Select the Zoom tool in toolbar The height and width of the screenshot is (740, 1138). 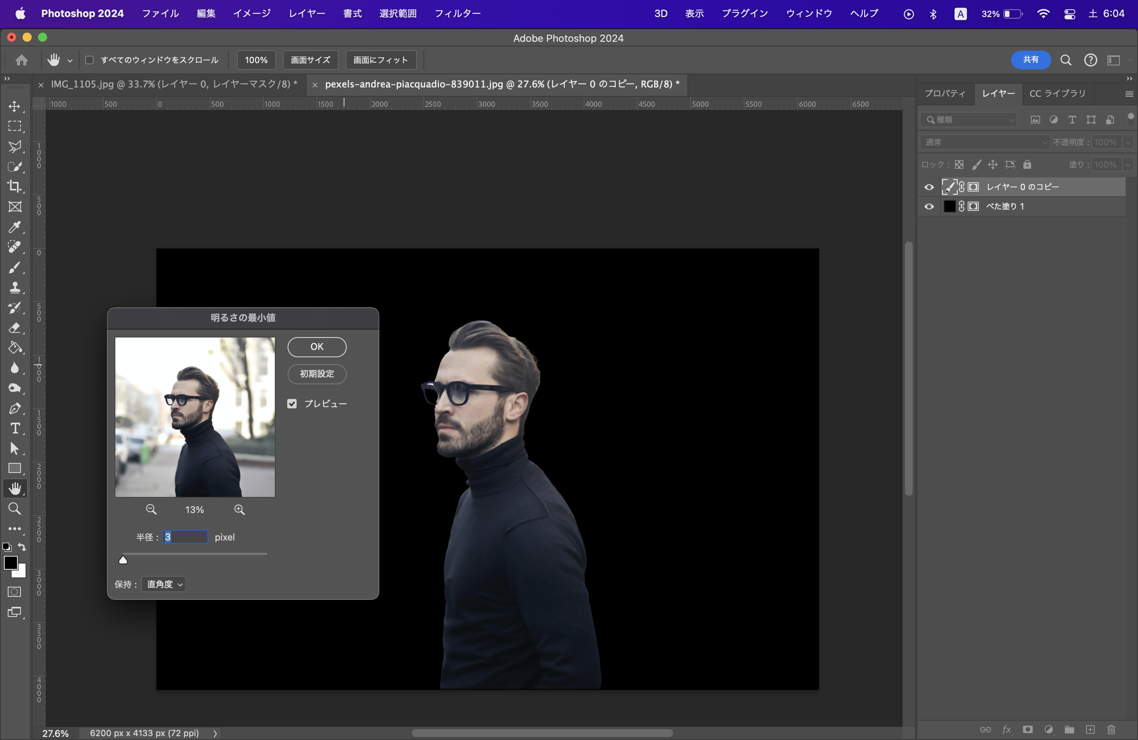tap(14, 509)
